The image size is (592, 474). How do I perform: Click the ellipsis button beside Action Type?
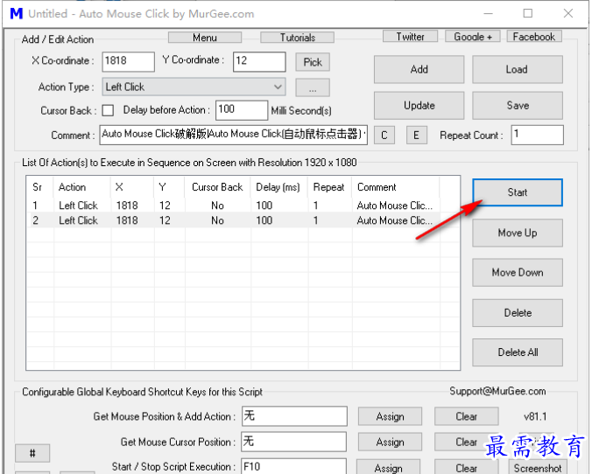pos(313,87)
